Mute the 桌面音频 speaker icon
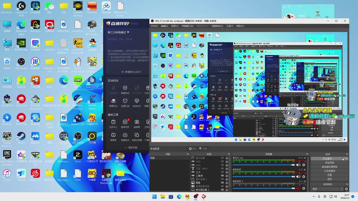This screenshot has height=201, width=358. coord(298,176)
